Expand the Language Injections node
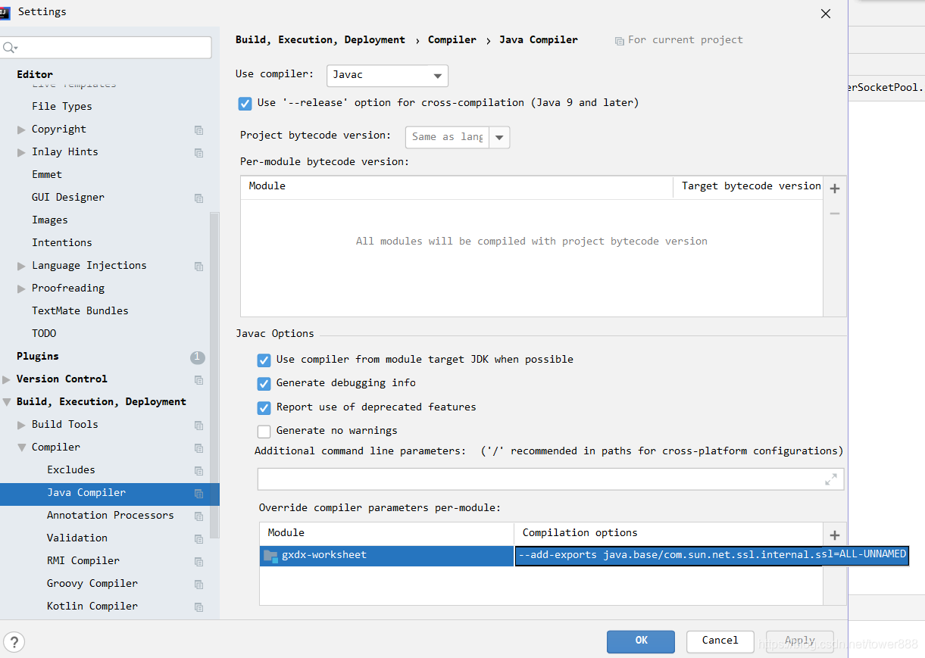Image resolution: width=925 pixels, height=658 pixels. coord(21,266)
